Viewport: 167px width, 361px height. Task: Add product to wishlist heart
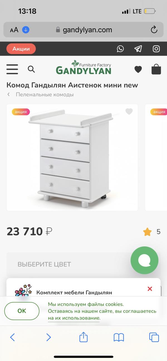129,112
